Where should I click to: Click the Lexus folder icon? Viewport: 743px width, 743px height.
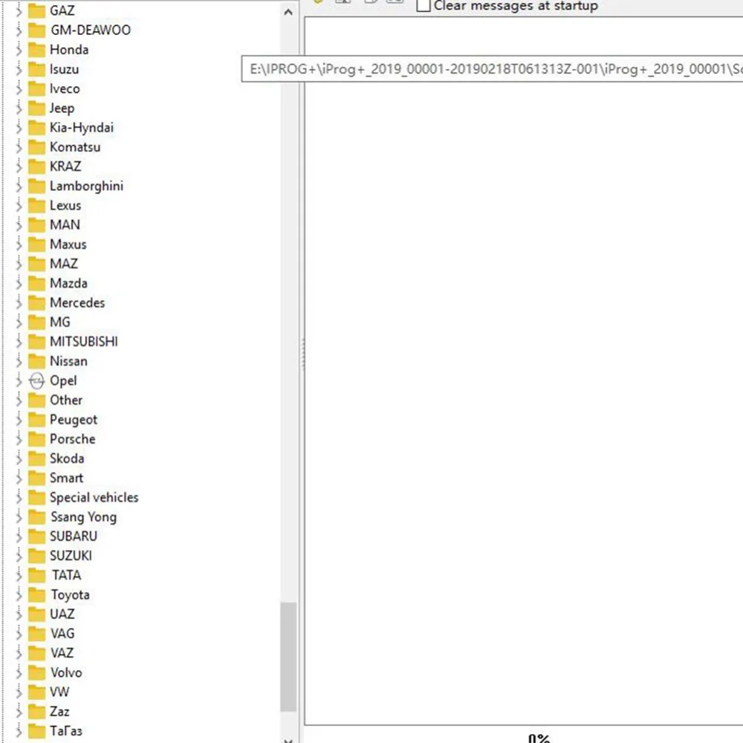pos(36,205)
